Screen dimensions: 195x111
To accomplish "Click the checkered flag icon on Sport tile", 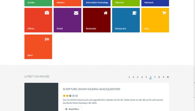I will [47, 39].
